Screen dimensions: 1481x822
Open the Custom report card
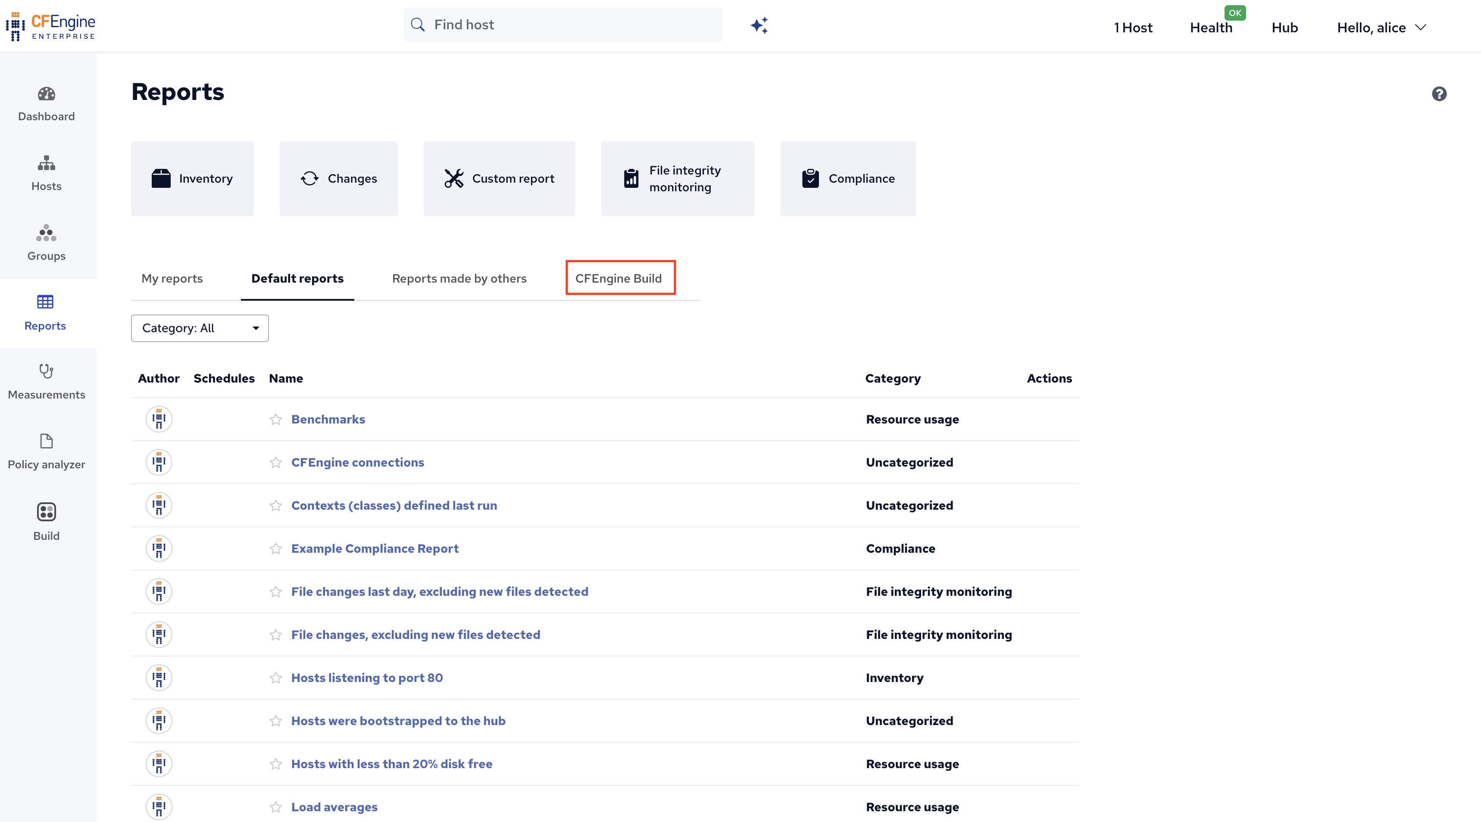(499, 179)
